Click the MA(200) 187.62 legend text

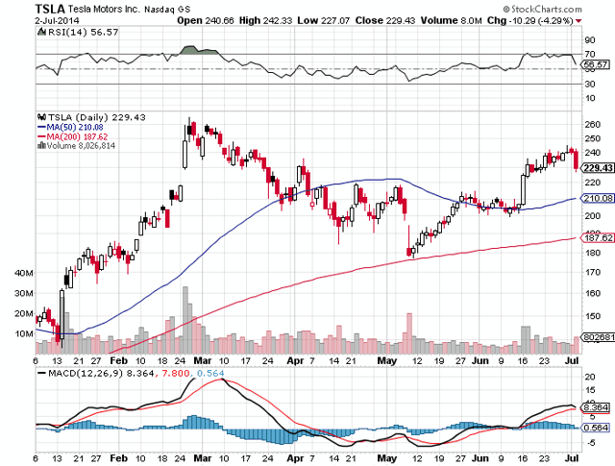point(77,136)
